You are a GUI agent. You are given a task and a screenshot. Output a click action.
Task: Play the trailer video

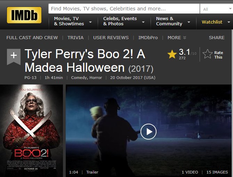pyautogui.click(x=148, y=132)
